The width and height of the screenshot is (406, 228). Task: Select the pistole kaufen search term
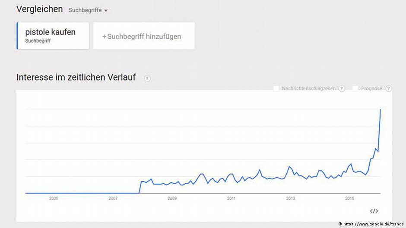[51, 32]
